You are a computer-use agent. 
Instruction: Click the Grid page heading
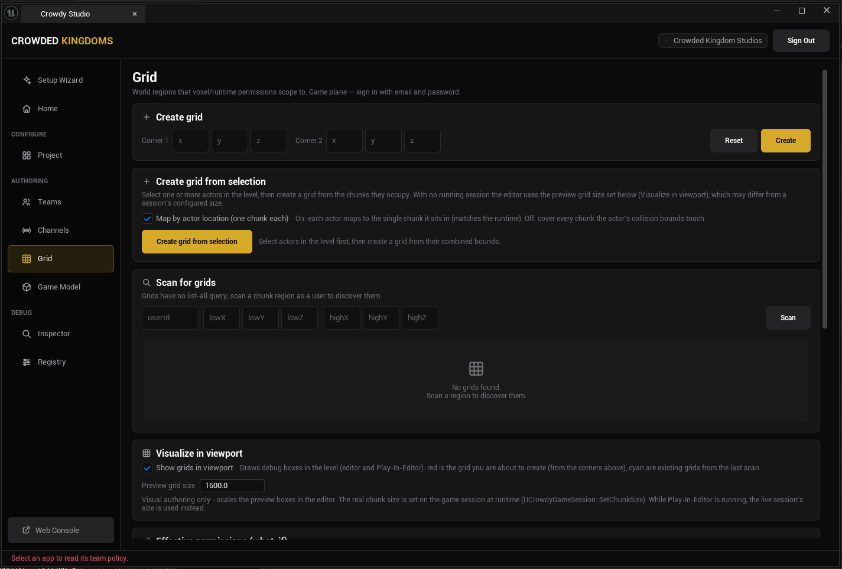(x=145, y=77)
